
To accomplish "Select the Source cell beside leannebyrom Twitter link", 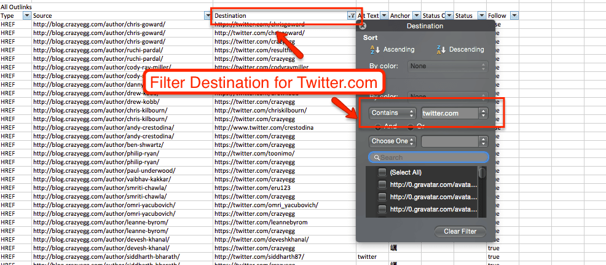I will click(x=122, y=222).
